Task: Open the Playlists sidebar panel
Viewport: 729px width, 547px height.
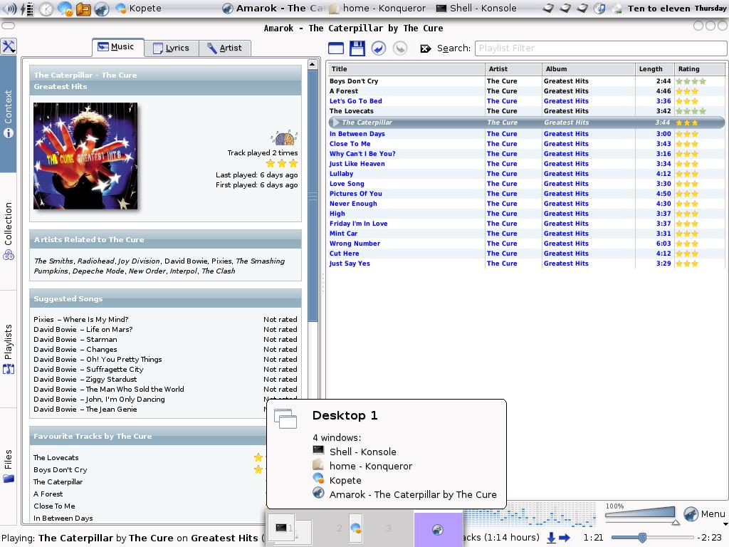Action: (9, 349)
